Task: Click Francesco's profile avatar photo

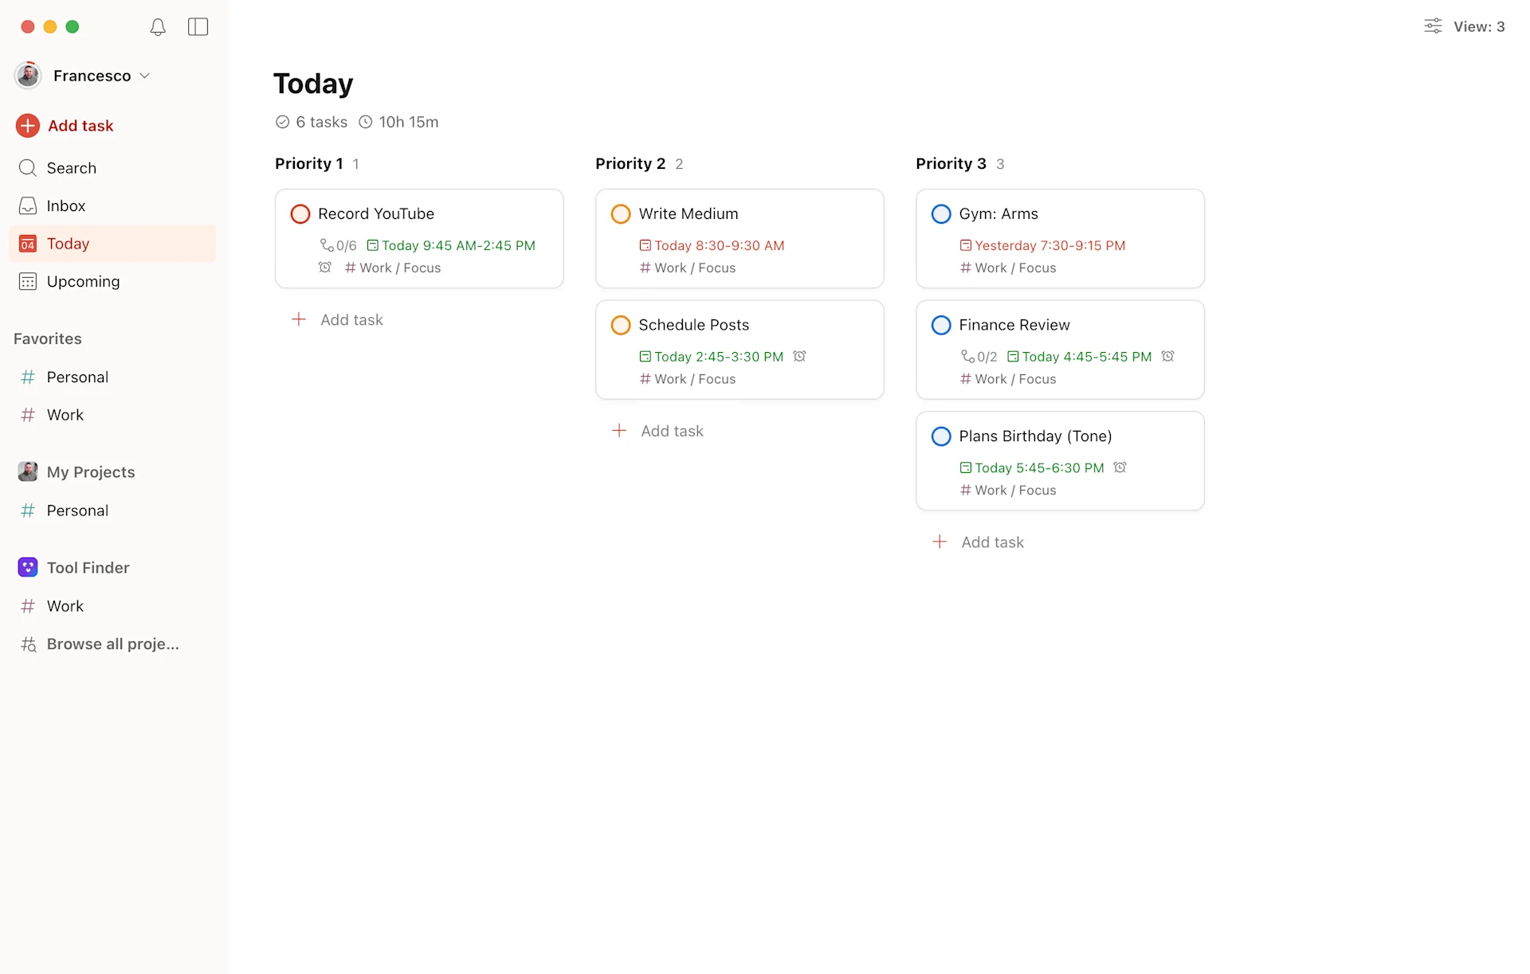Action: tap(28, 75)
